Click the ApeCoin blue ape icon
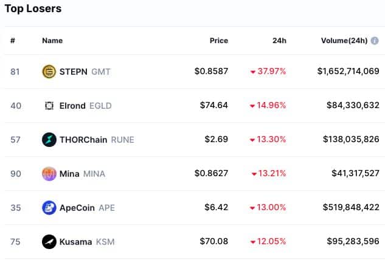This screenshot has width=385, height=260. tap(49, 208)
